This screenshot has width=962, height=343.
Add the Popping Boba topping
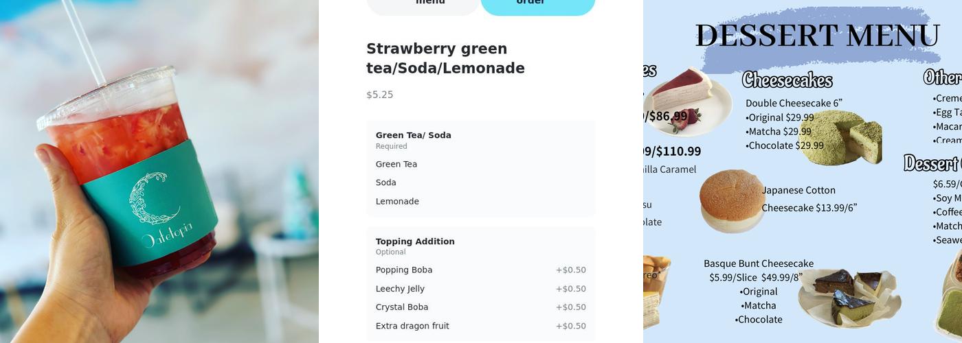(x=480, y=270)
